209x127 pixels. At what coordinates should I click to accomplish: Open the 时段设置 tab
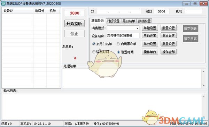(113, 21)
